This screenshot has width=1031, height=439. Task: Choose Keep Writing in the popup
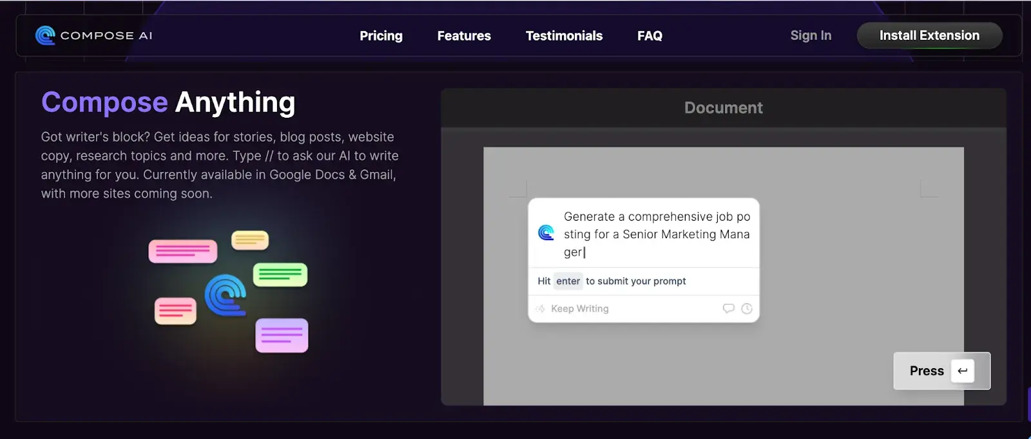[579, 309]
